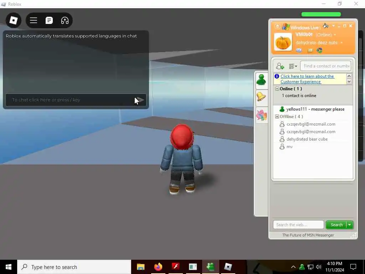The width and height of the screenshot is (365, 274).
Task: Click the banner scroll down arrow
Action: [349, 82]
